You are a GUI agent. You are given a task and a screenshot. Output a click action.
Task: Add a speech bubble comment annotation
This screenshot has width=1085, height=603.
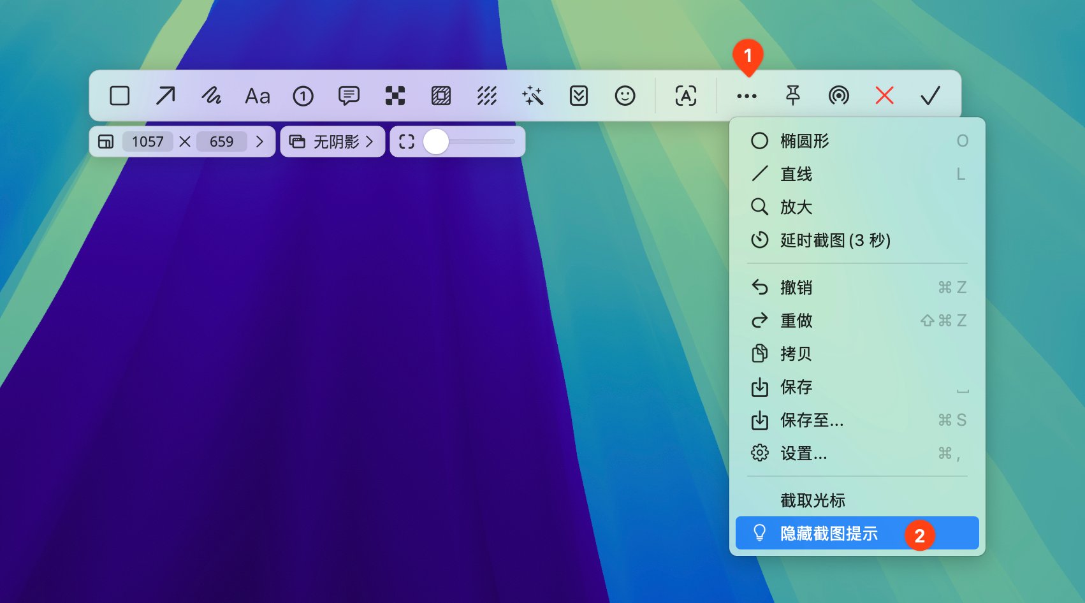[349, 96]
